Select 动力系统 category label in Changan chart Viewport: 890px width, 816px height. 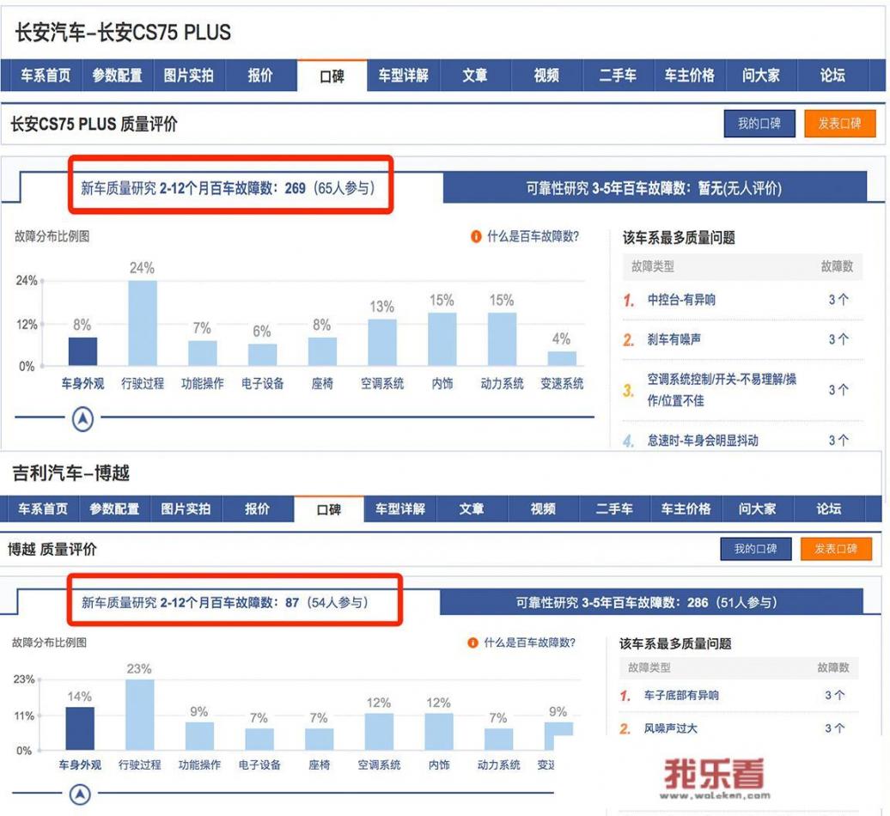pos(503,384)
